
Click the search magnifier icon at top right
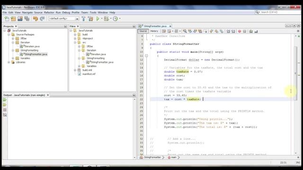257,12
